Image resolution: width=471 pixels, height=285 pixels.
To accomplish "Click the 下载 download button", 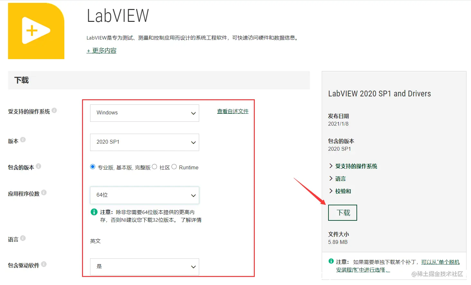I will point(343,213).
